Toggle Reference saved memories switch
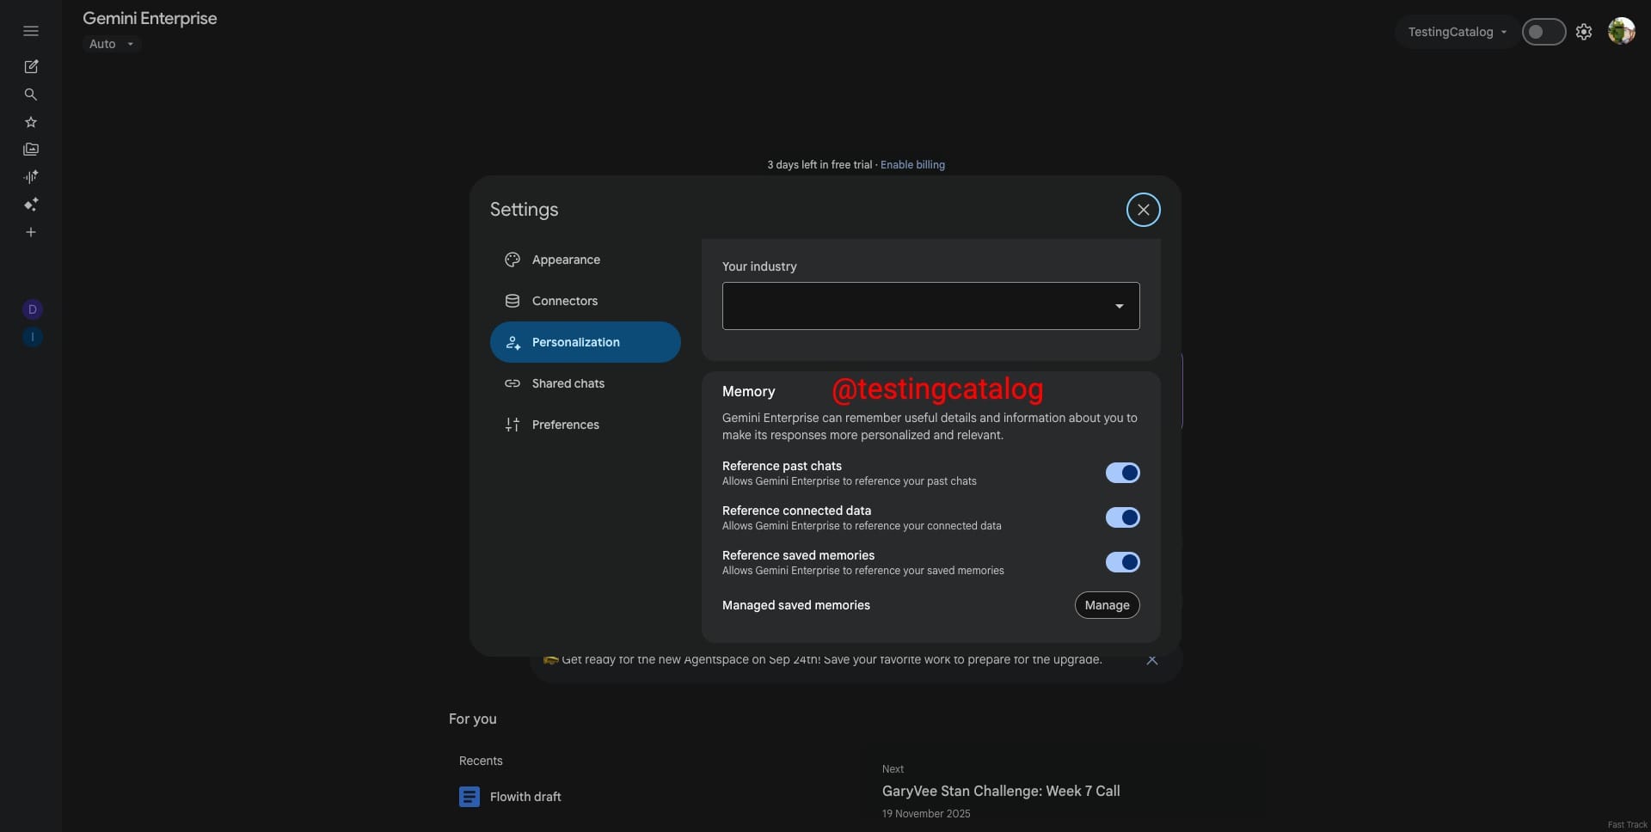 click(1122, 562)
